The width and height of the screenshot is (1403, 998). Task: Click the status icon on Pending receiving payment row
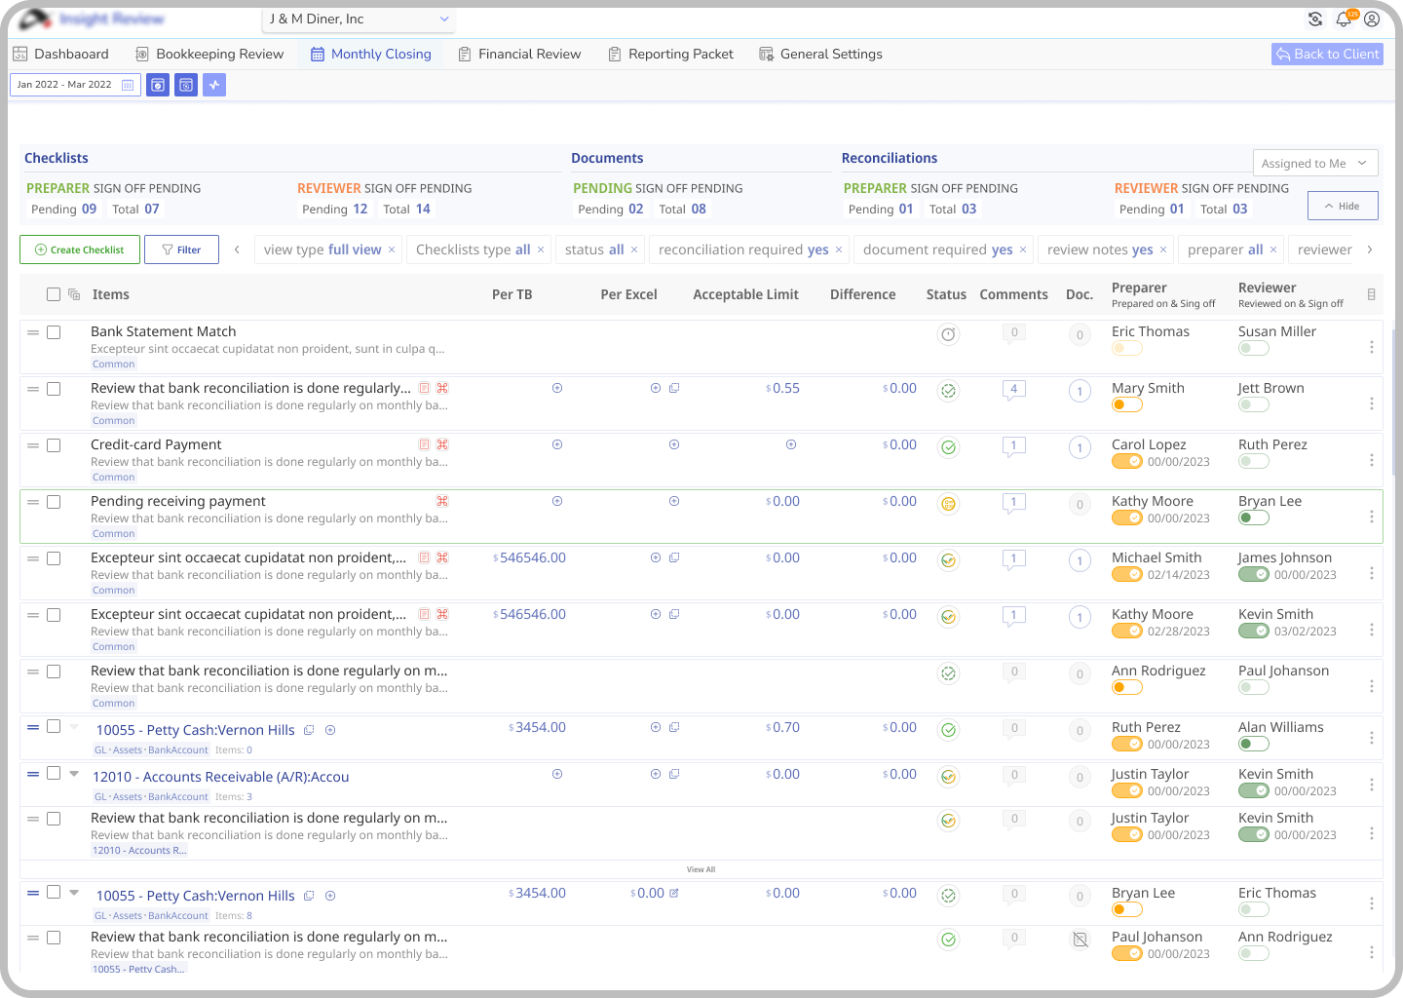(947, 504)
